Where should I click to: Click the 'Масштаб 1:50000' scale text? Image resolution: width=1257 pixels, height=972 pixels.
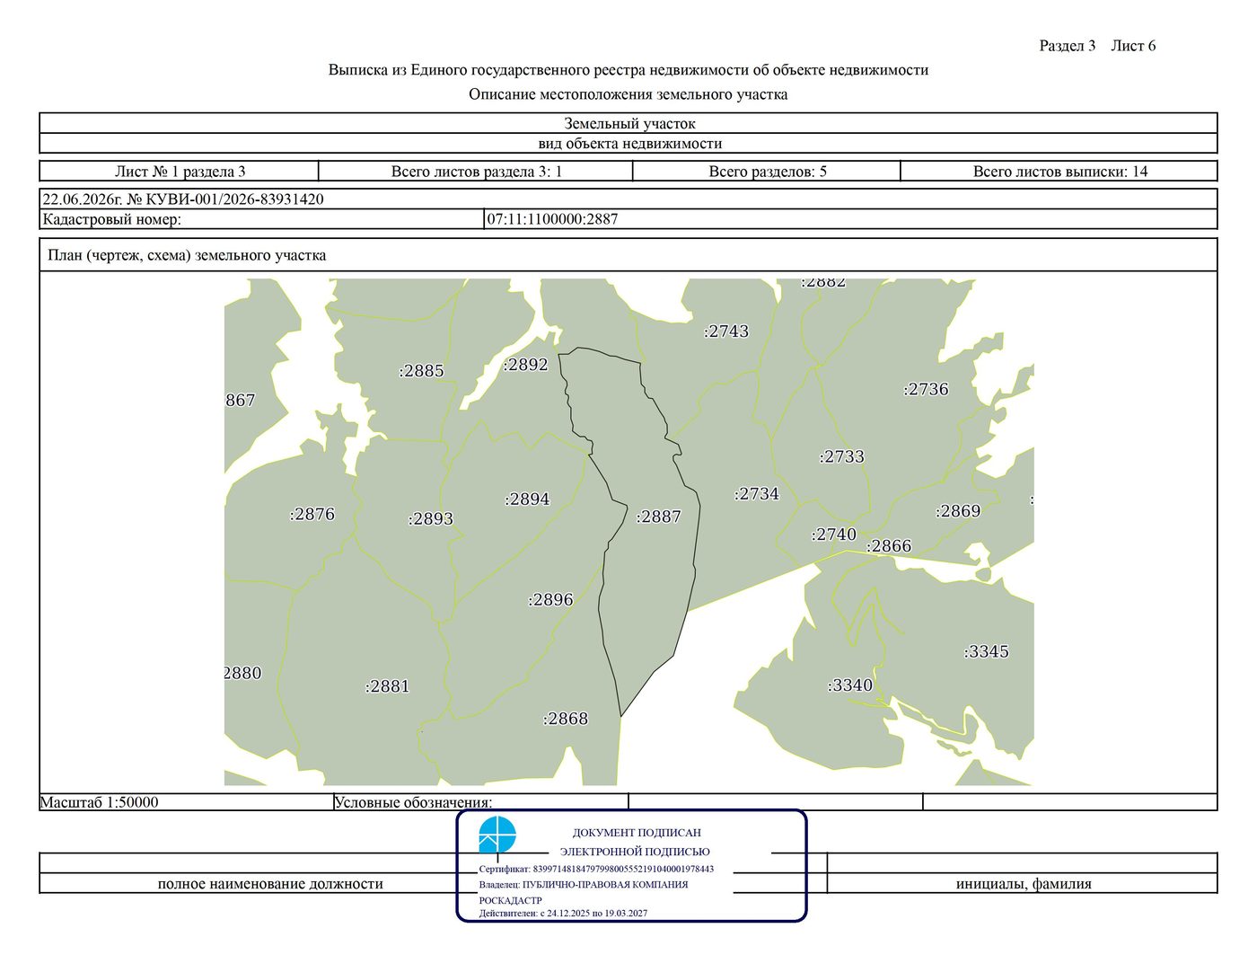point(100,802)
